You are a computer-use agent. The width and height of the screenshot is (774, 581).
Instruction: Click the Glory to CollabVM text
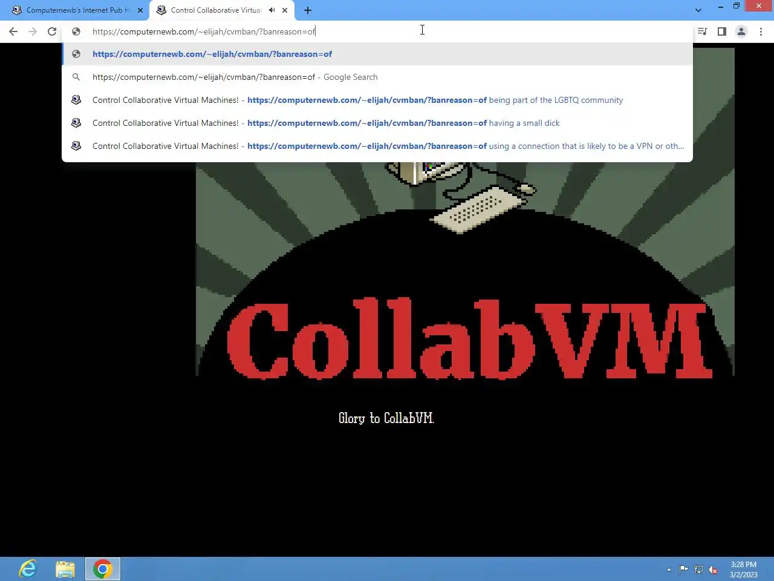click(386, 418)
